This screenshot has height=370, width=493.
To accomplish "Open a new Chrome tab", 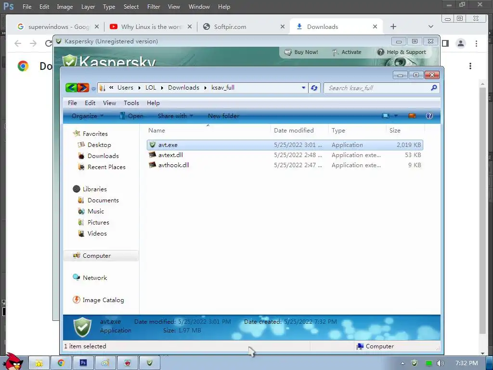I will [393, 27].
